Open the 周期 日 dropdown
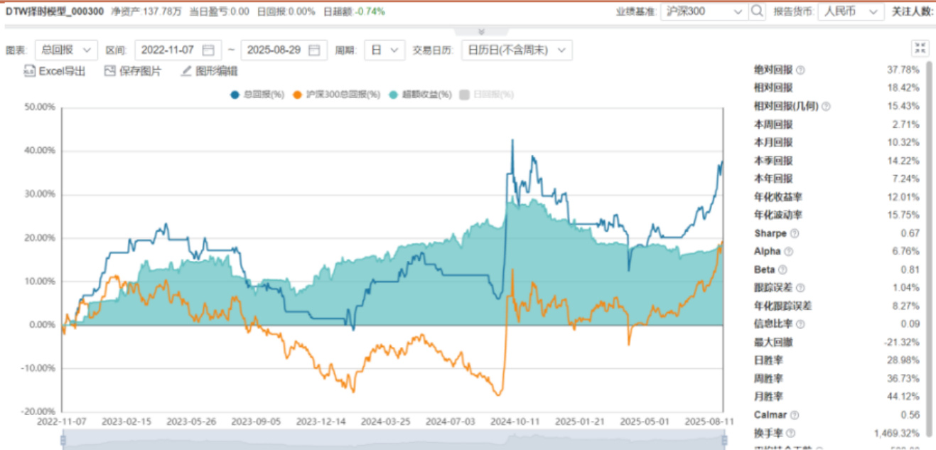The height and width of the screenshot is (450, 936). tap(384, 50)
